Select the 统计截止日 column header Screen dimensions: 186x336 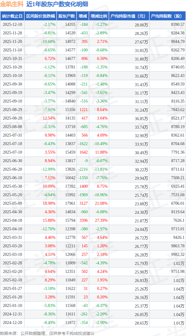point(12,16)
